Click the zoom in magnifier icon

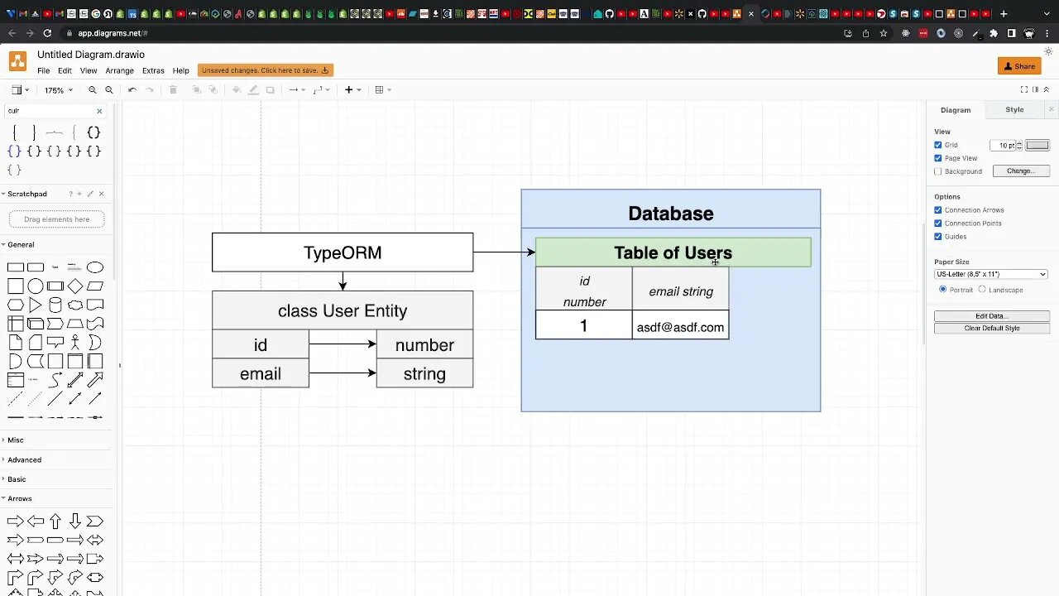click(x=93, y=89)
